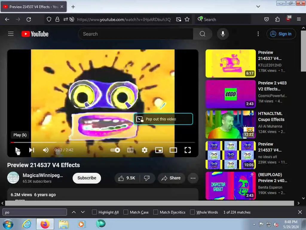This screenshot has width=306, height=230.
Task: Enable Match Case checkbox
Action: [x=126, y=212]
